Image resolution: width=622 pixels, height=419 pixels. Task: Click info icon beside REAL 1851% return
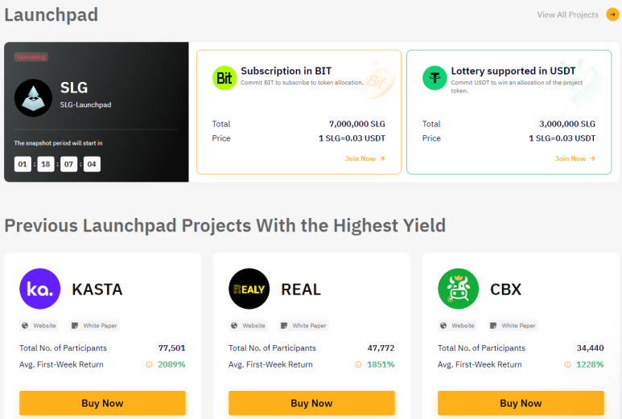tap(358, 364)
